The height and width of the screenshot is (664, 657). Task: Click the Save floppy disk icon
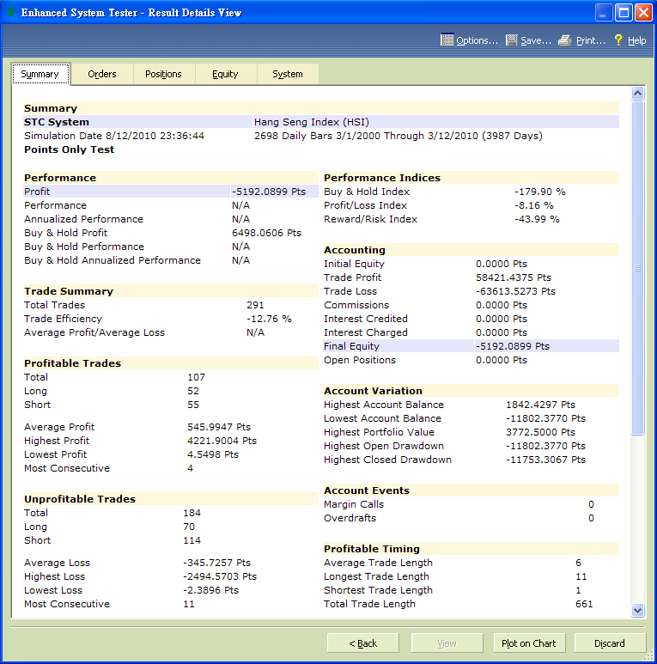tap(511, 40)
